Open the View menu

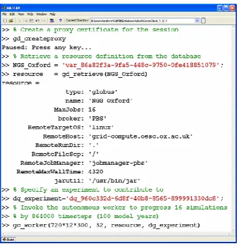pos(21,14)
